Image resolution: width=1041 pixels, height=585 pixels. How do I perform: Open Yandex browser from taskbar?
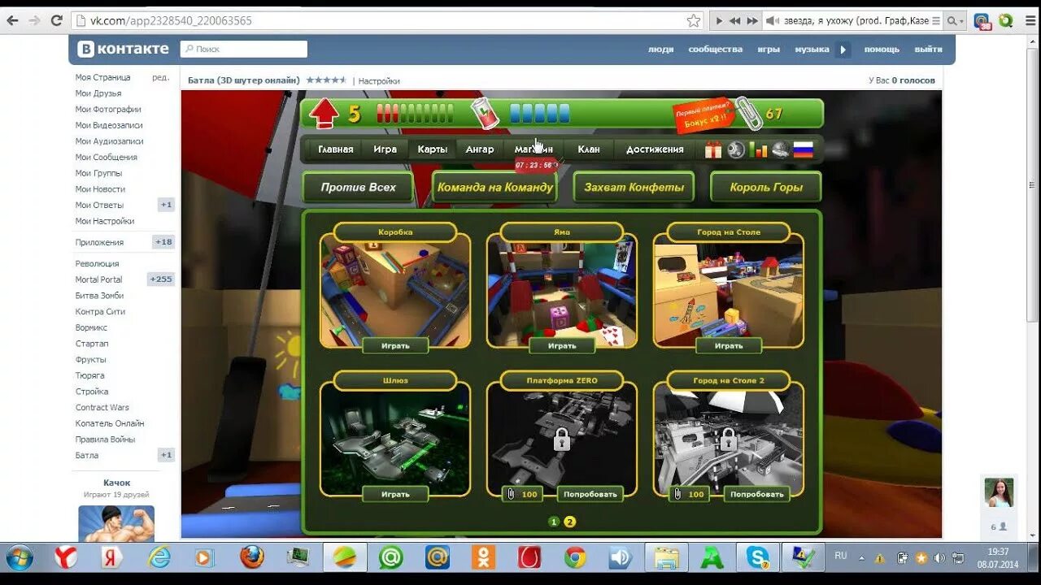66,557
